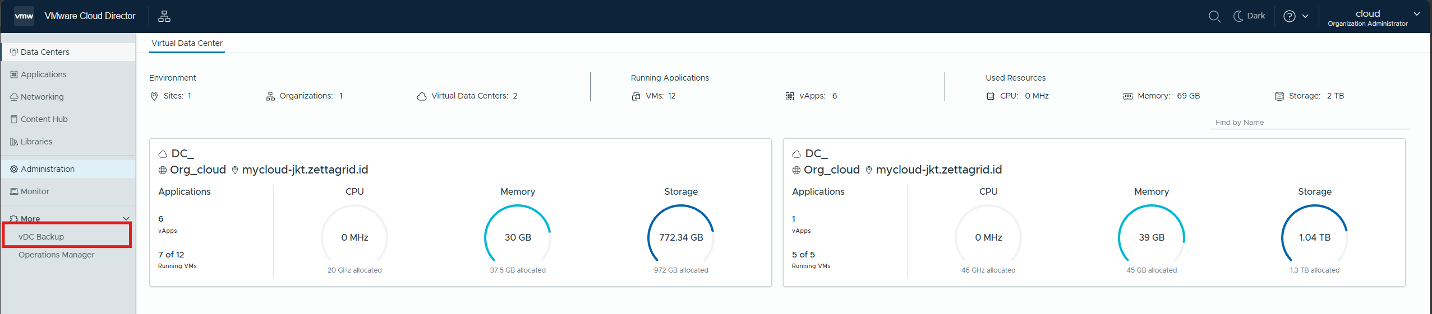Click the Content Hub icon in sidebar
This screenshot has width=1432, height=314.
point(14,119)
